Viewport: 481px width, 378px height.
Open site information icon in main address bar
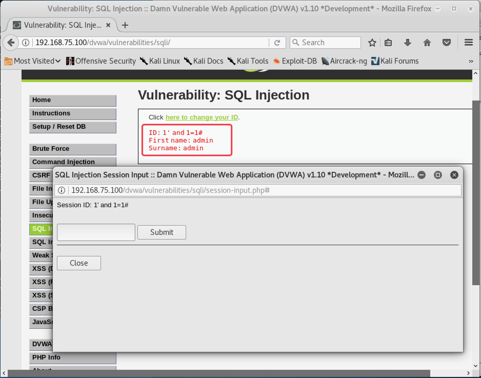[x=26, y=43]
